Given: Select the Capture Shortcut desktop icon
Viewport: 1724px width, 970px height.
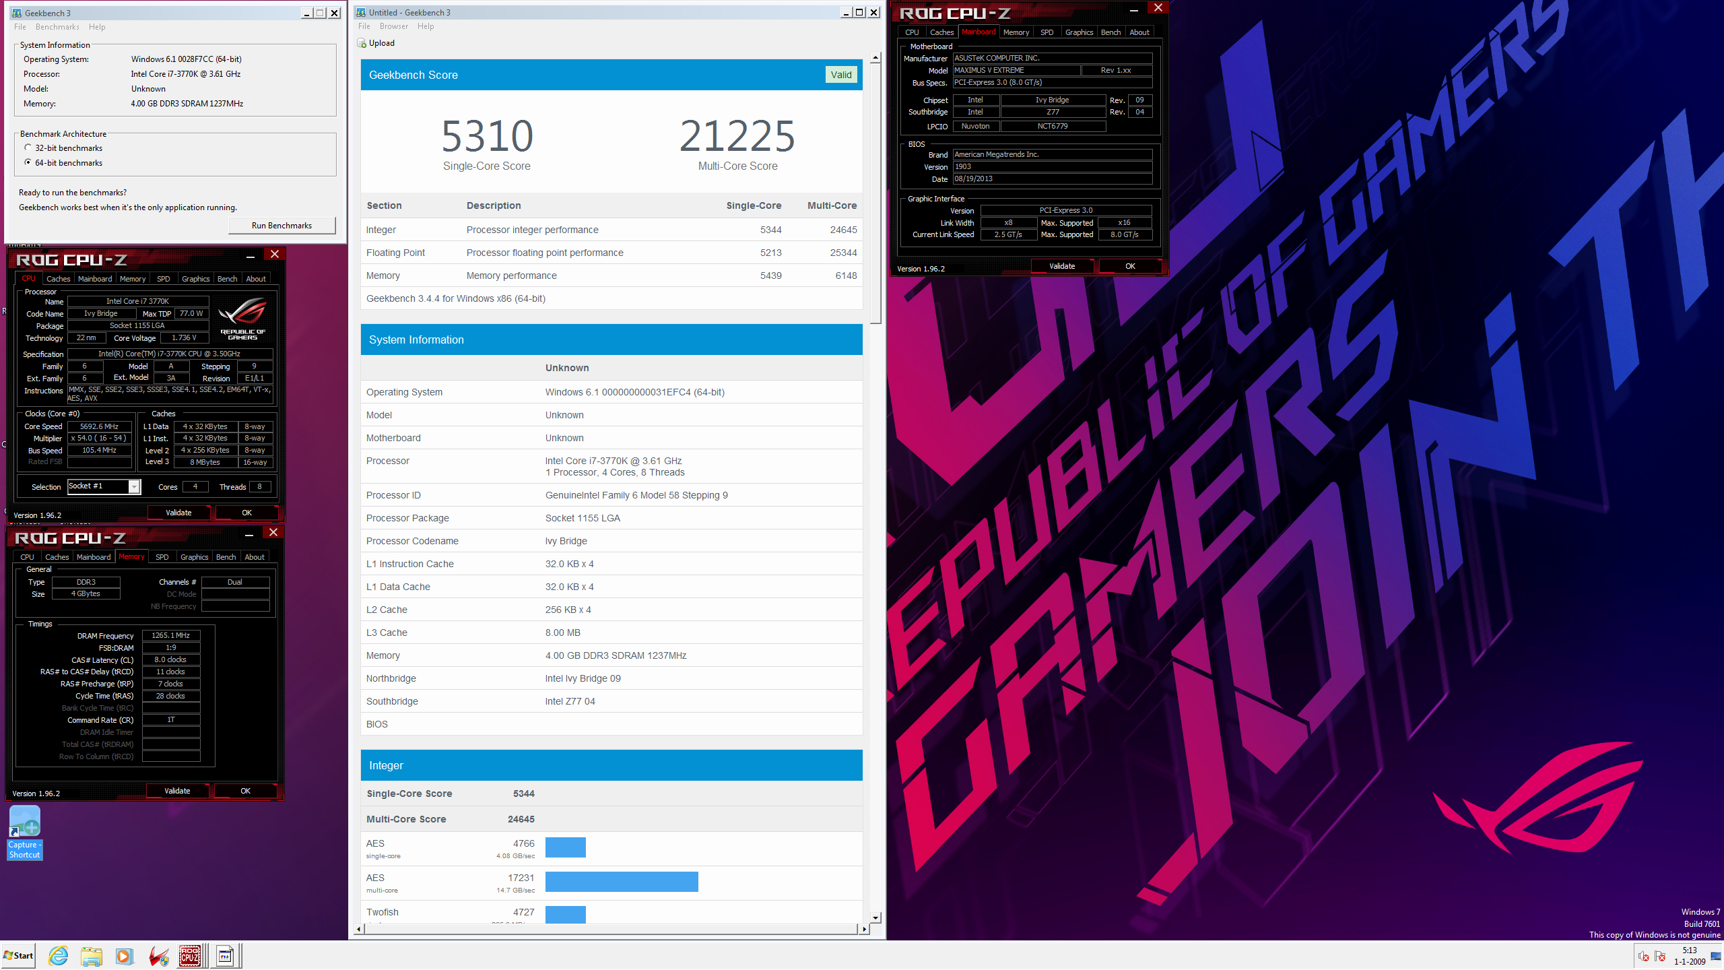Looking at the screenshot, I should coord(25,833).
